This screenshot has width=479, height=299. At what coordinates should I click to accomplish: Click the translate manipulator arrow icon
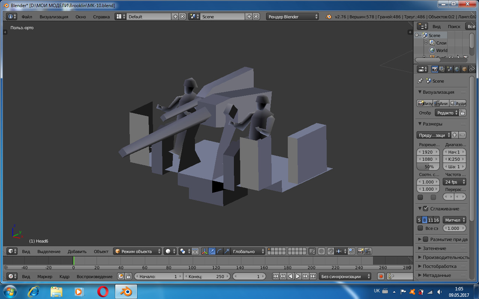[x=212, y=252]
